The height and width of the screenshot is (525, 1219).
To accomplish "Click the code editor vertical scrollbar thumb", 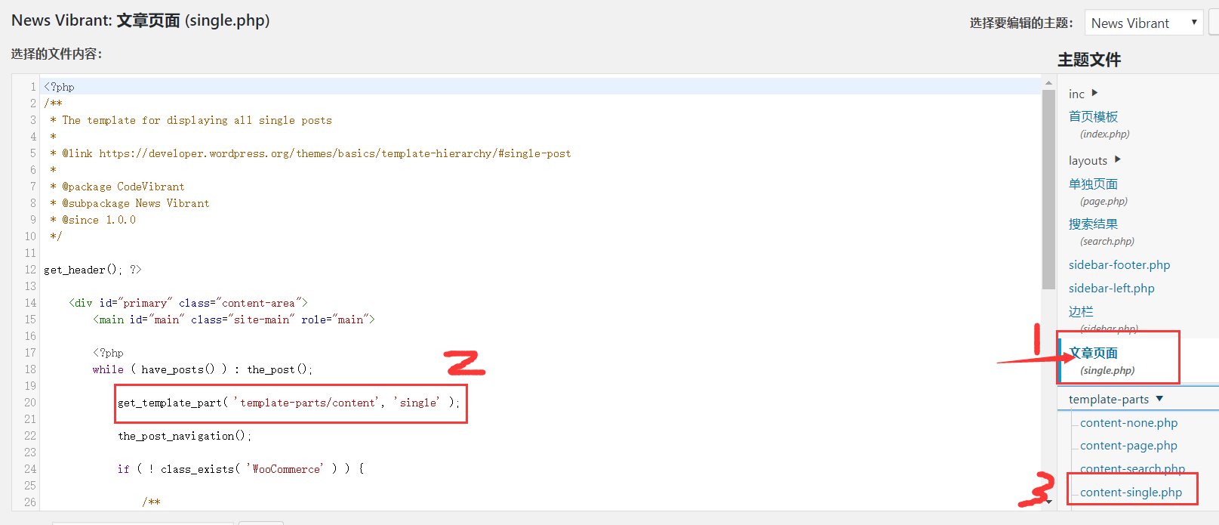I will (x=1048, y=189).
